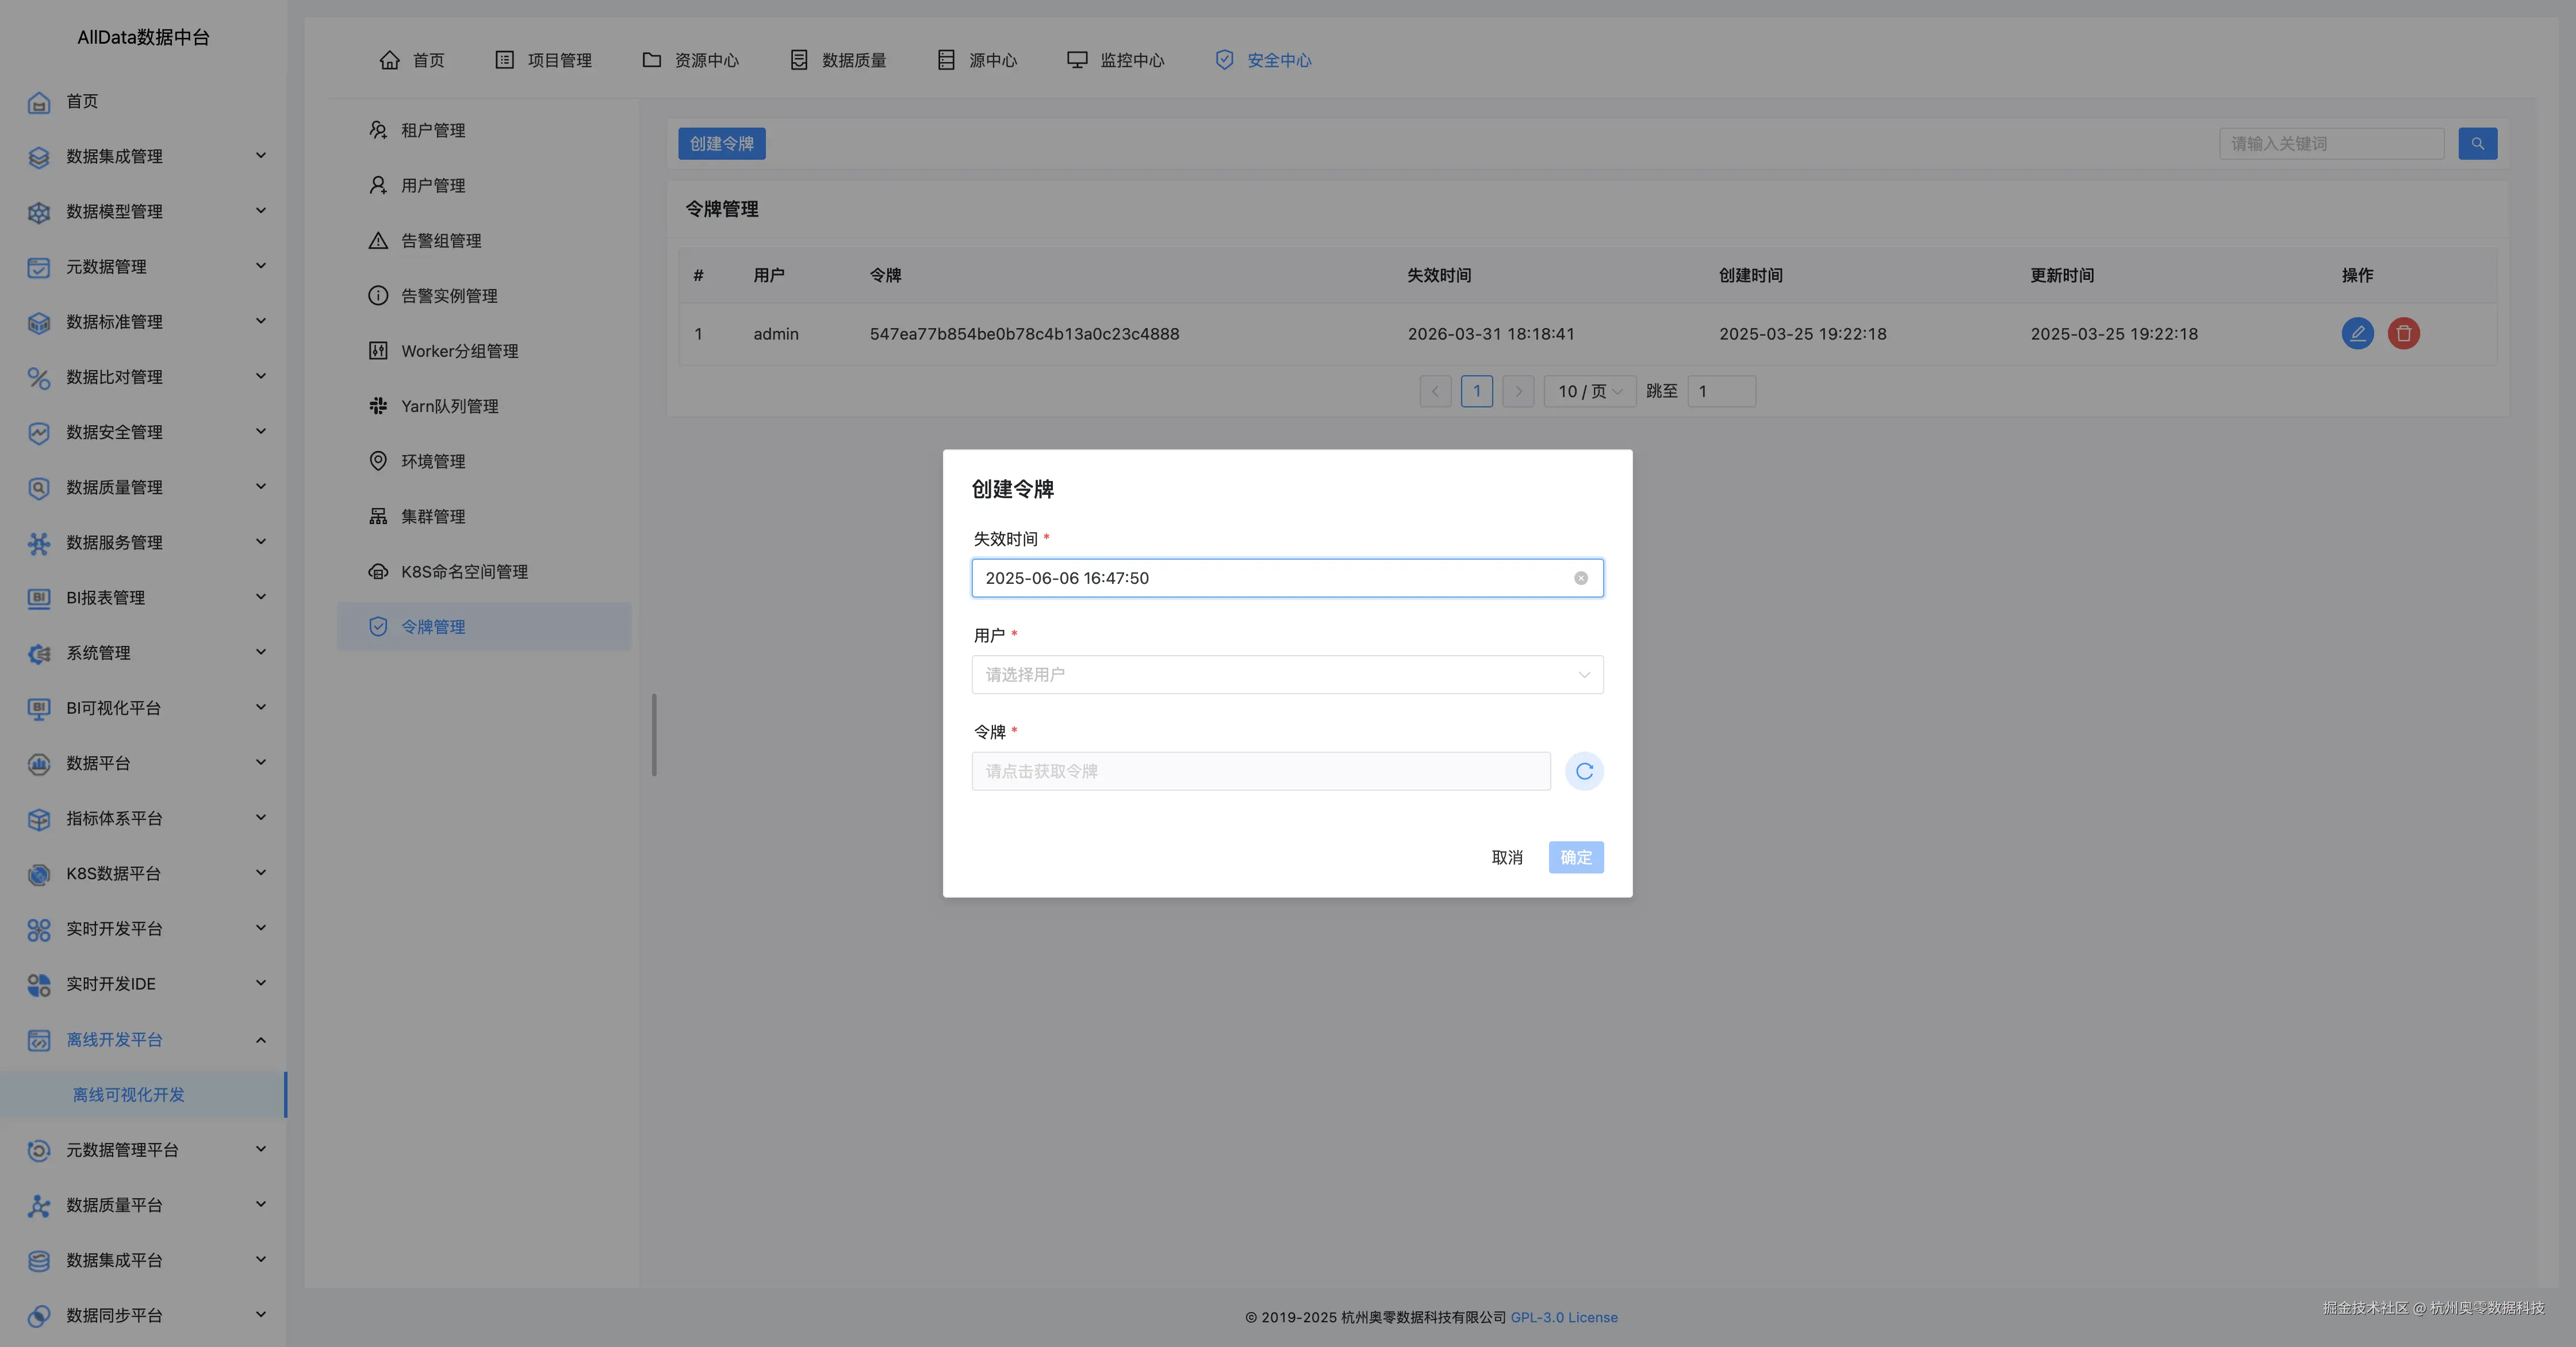Clear the expiration time field with the clear icon
The image size is (2576, 1347).
coord(1581,579)
